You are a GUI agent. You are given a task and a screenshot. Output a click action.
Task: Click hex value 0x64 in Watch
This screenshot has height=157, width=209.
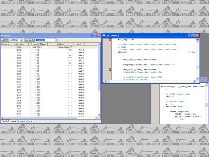pyautogui.click(x=81, y=50)
